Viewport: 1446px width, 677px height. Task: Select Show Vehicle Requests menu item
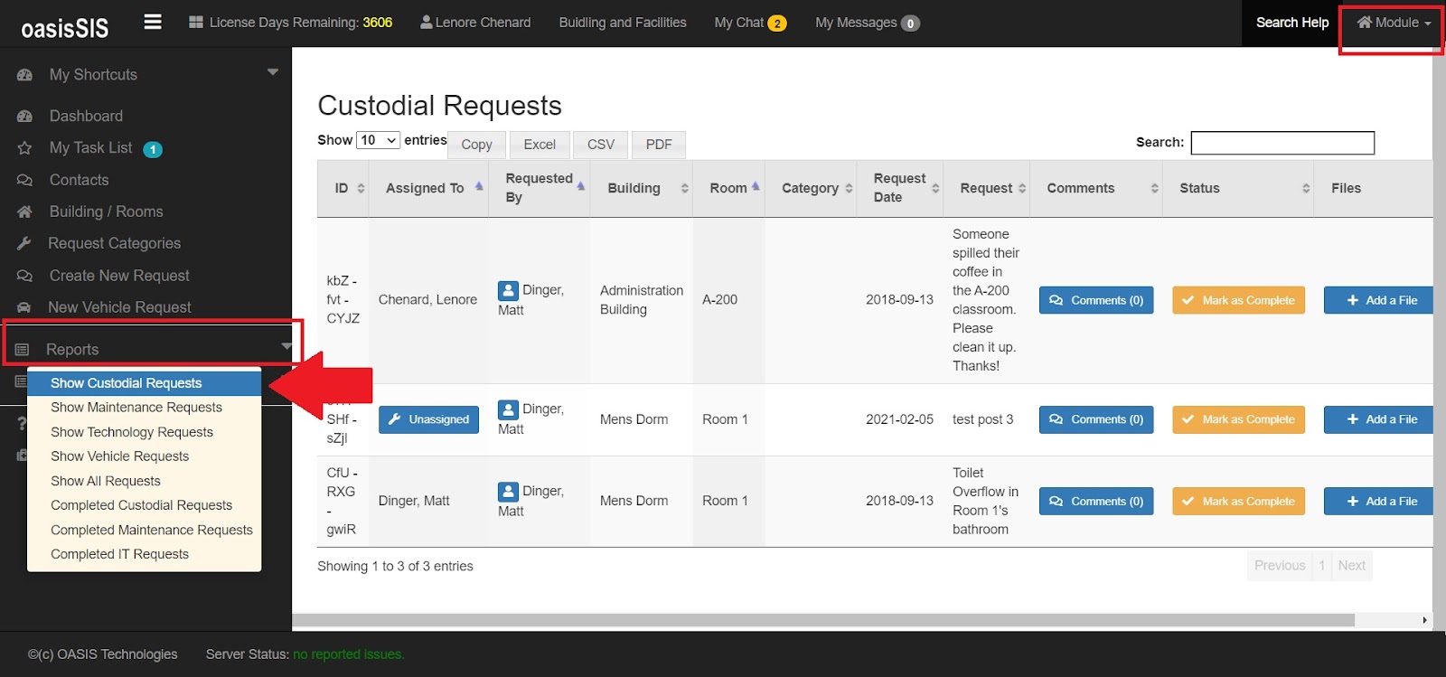pos(145,456)
